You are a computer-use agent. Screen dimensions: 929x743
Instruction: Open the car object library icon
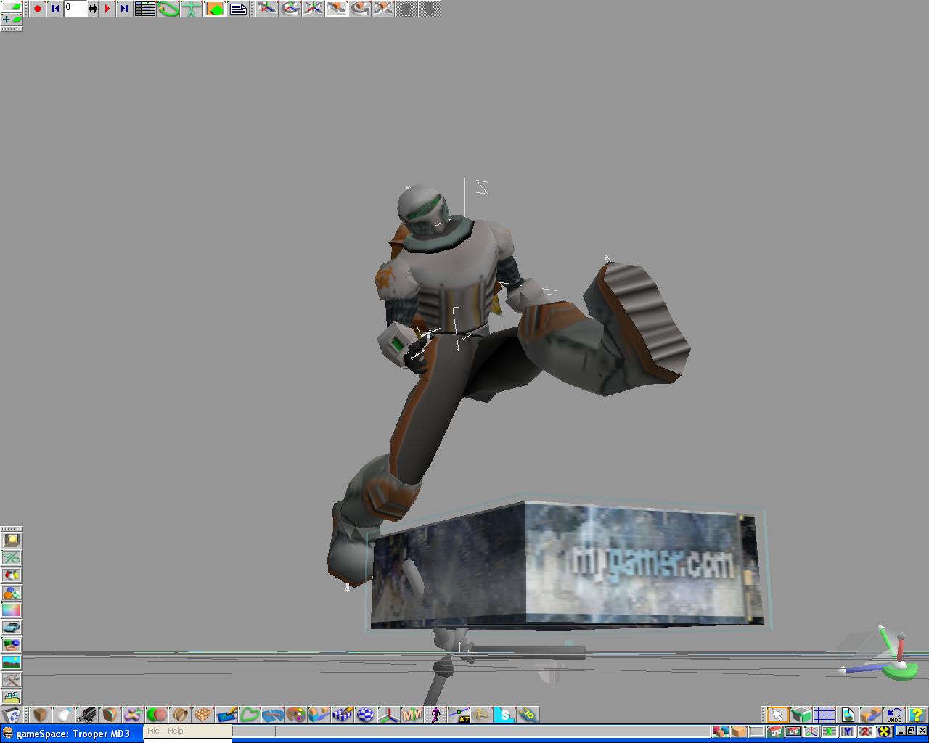click(12, 628)
